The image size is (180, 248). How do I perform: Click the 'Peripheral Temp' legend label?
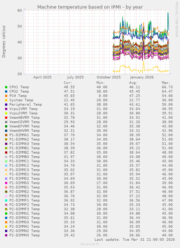[x=26, y=105]
